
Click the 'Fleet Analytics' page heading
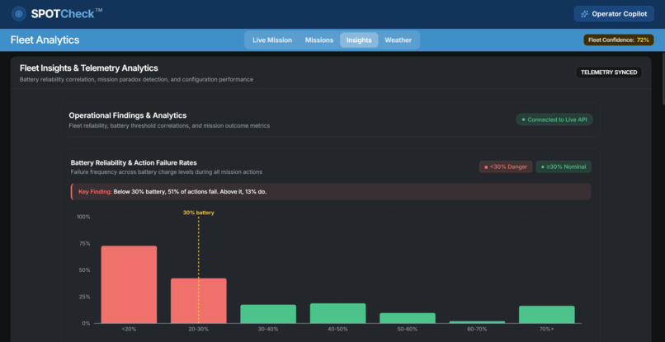coord(45,40)
